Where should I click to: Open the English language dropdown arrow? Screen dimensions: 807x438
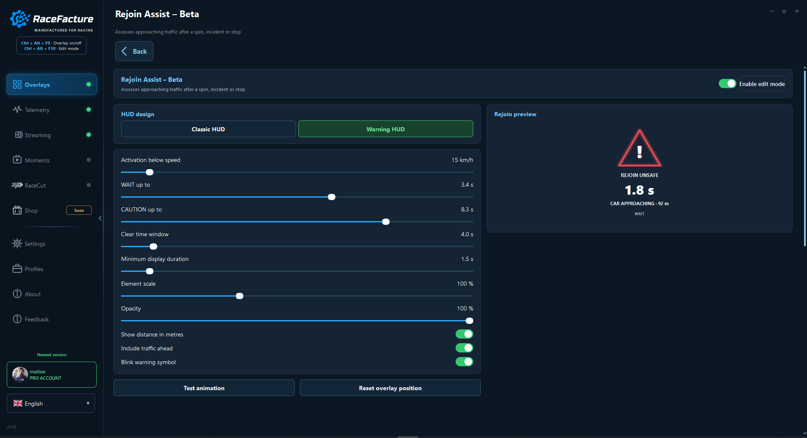[88, 403]
